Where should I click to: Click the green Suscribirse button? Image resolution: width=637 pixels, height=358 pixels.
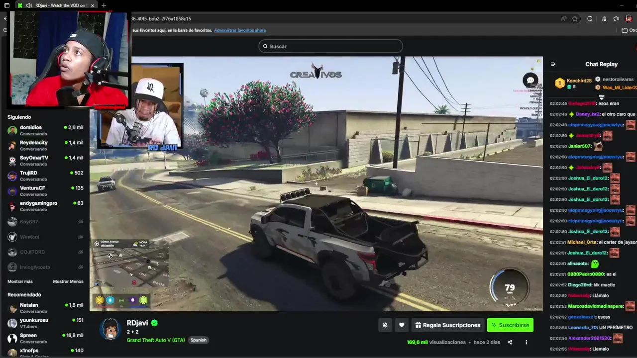click(510, 325)
